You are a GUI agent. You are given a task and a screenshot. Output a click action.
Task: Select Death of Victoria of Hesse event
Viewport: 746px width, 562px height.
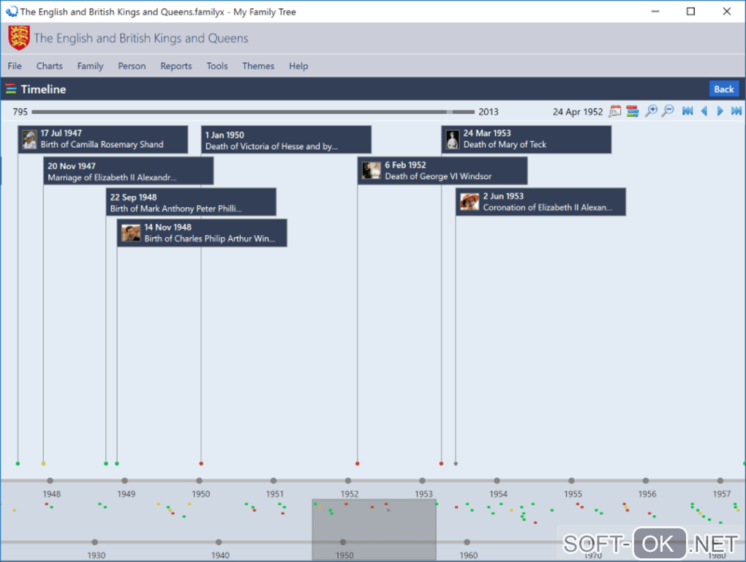pyautogui.click(x=287, y=140)
